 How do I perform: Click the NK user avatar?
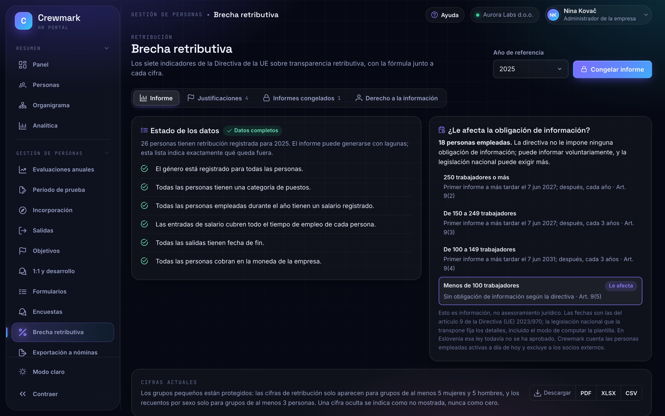coord(553,15)
